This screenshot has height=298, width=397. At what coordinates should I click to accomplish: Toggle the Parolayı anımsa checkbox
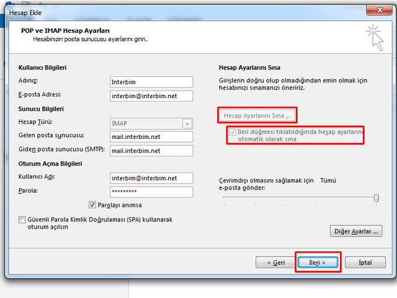[x=92, y=204]
